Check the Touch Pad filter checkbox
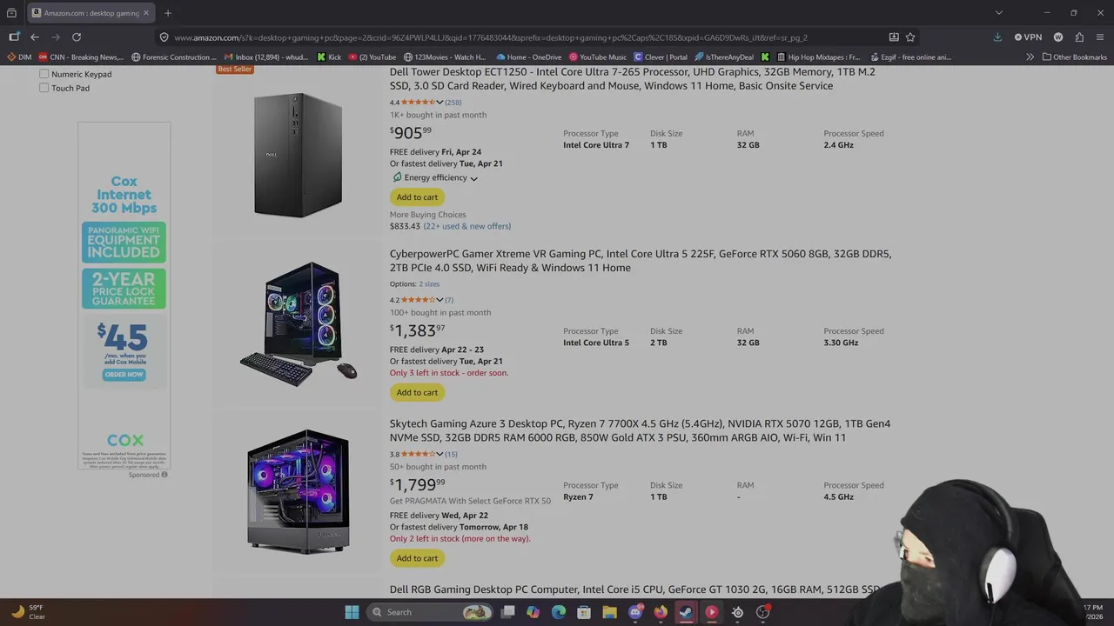The width and height of the screenshot is (1114, 626). coord(44,88)
